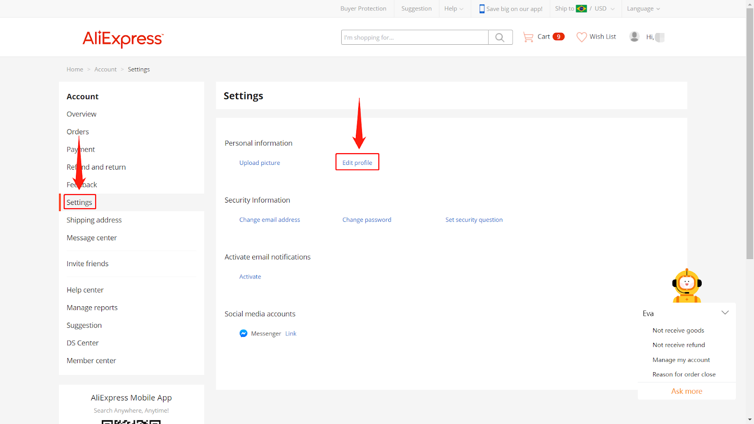Click the Brazil flag icon
Viewport: 754px width, 424px height.
tap(582, 8)
